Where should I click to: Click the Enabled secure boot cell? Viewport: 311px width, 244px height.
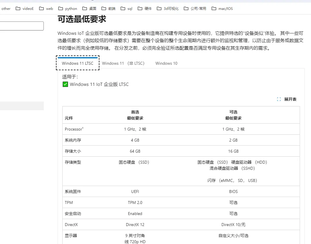(135, 214)
